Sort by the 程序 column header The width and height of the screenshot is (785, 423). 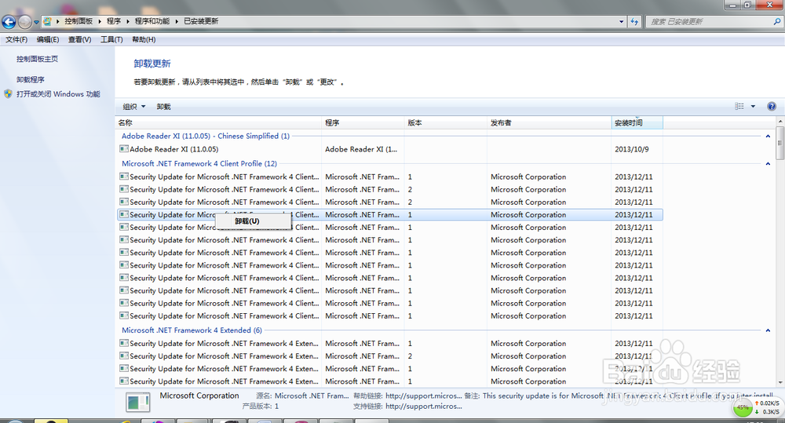[363, 122]
